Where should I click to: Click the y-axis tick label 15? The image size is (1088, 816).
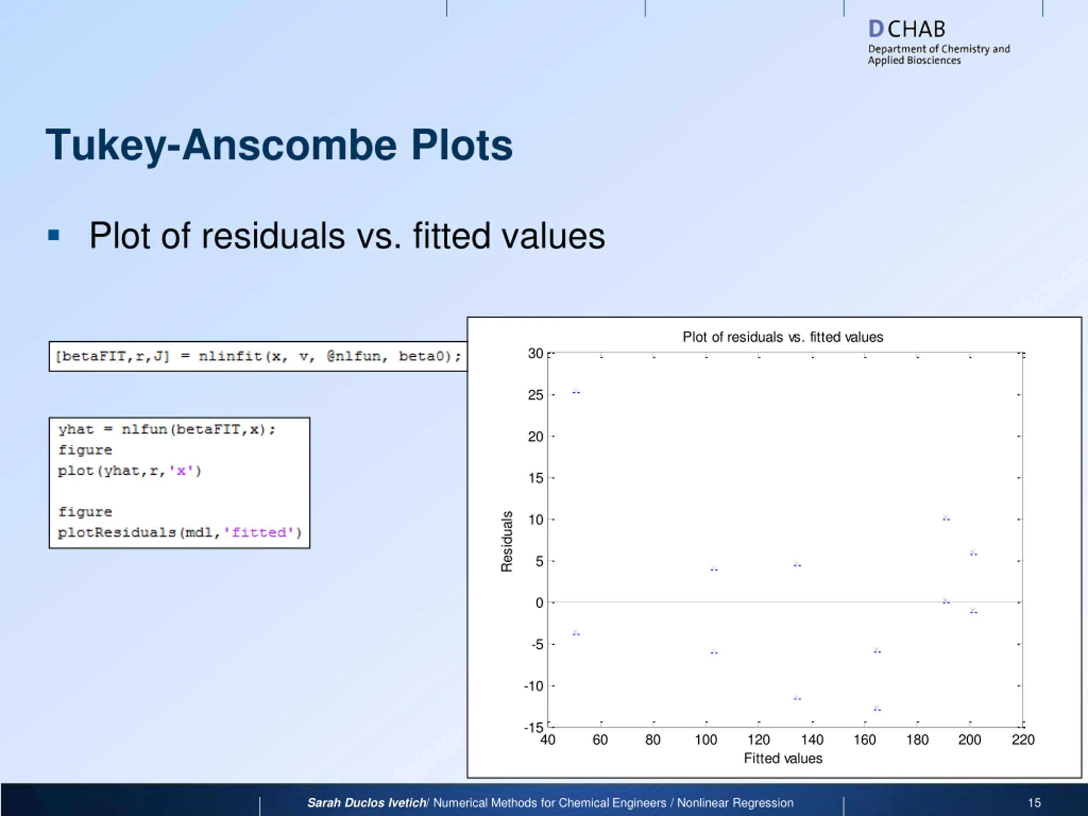click(x=535, y=478)
